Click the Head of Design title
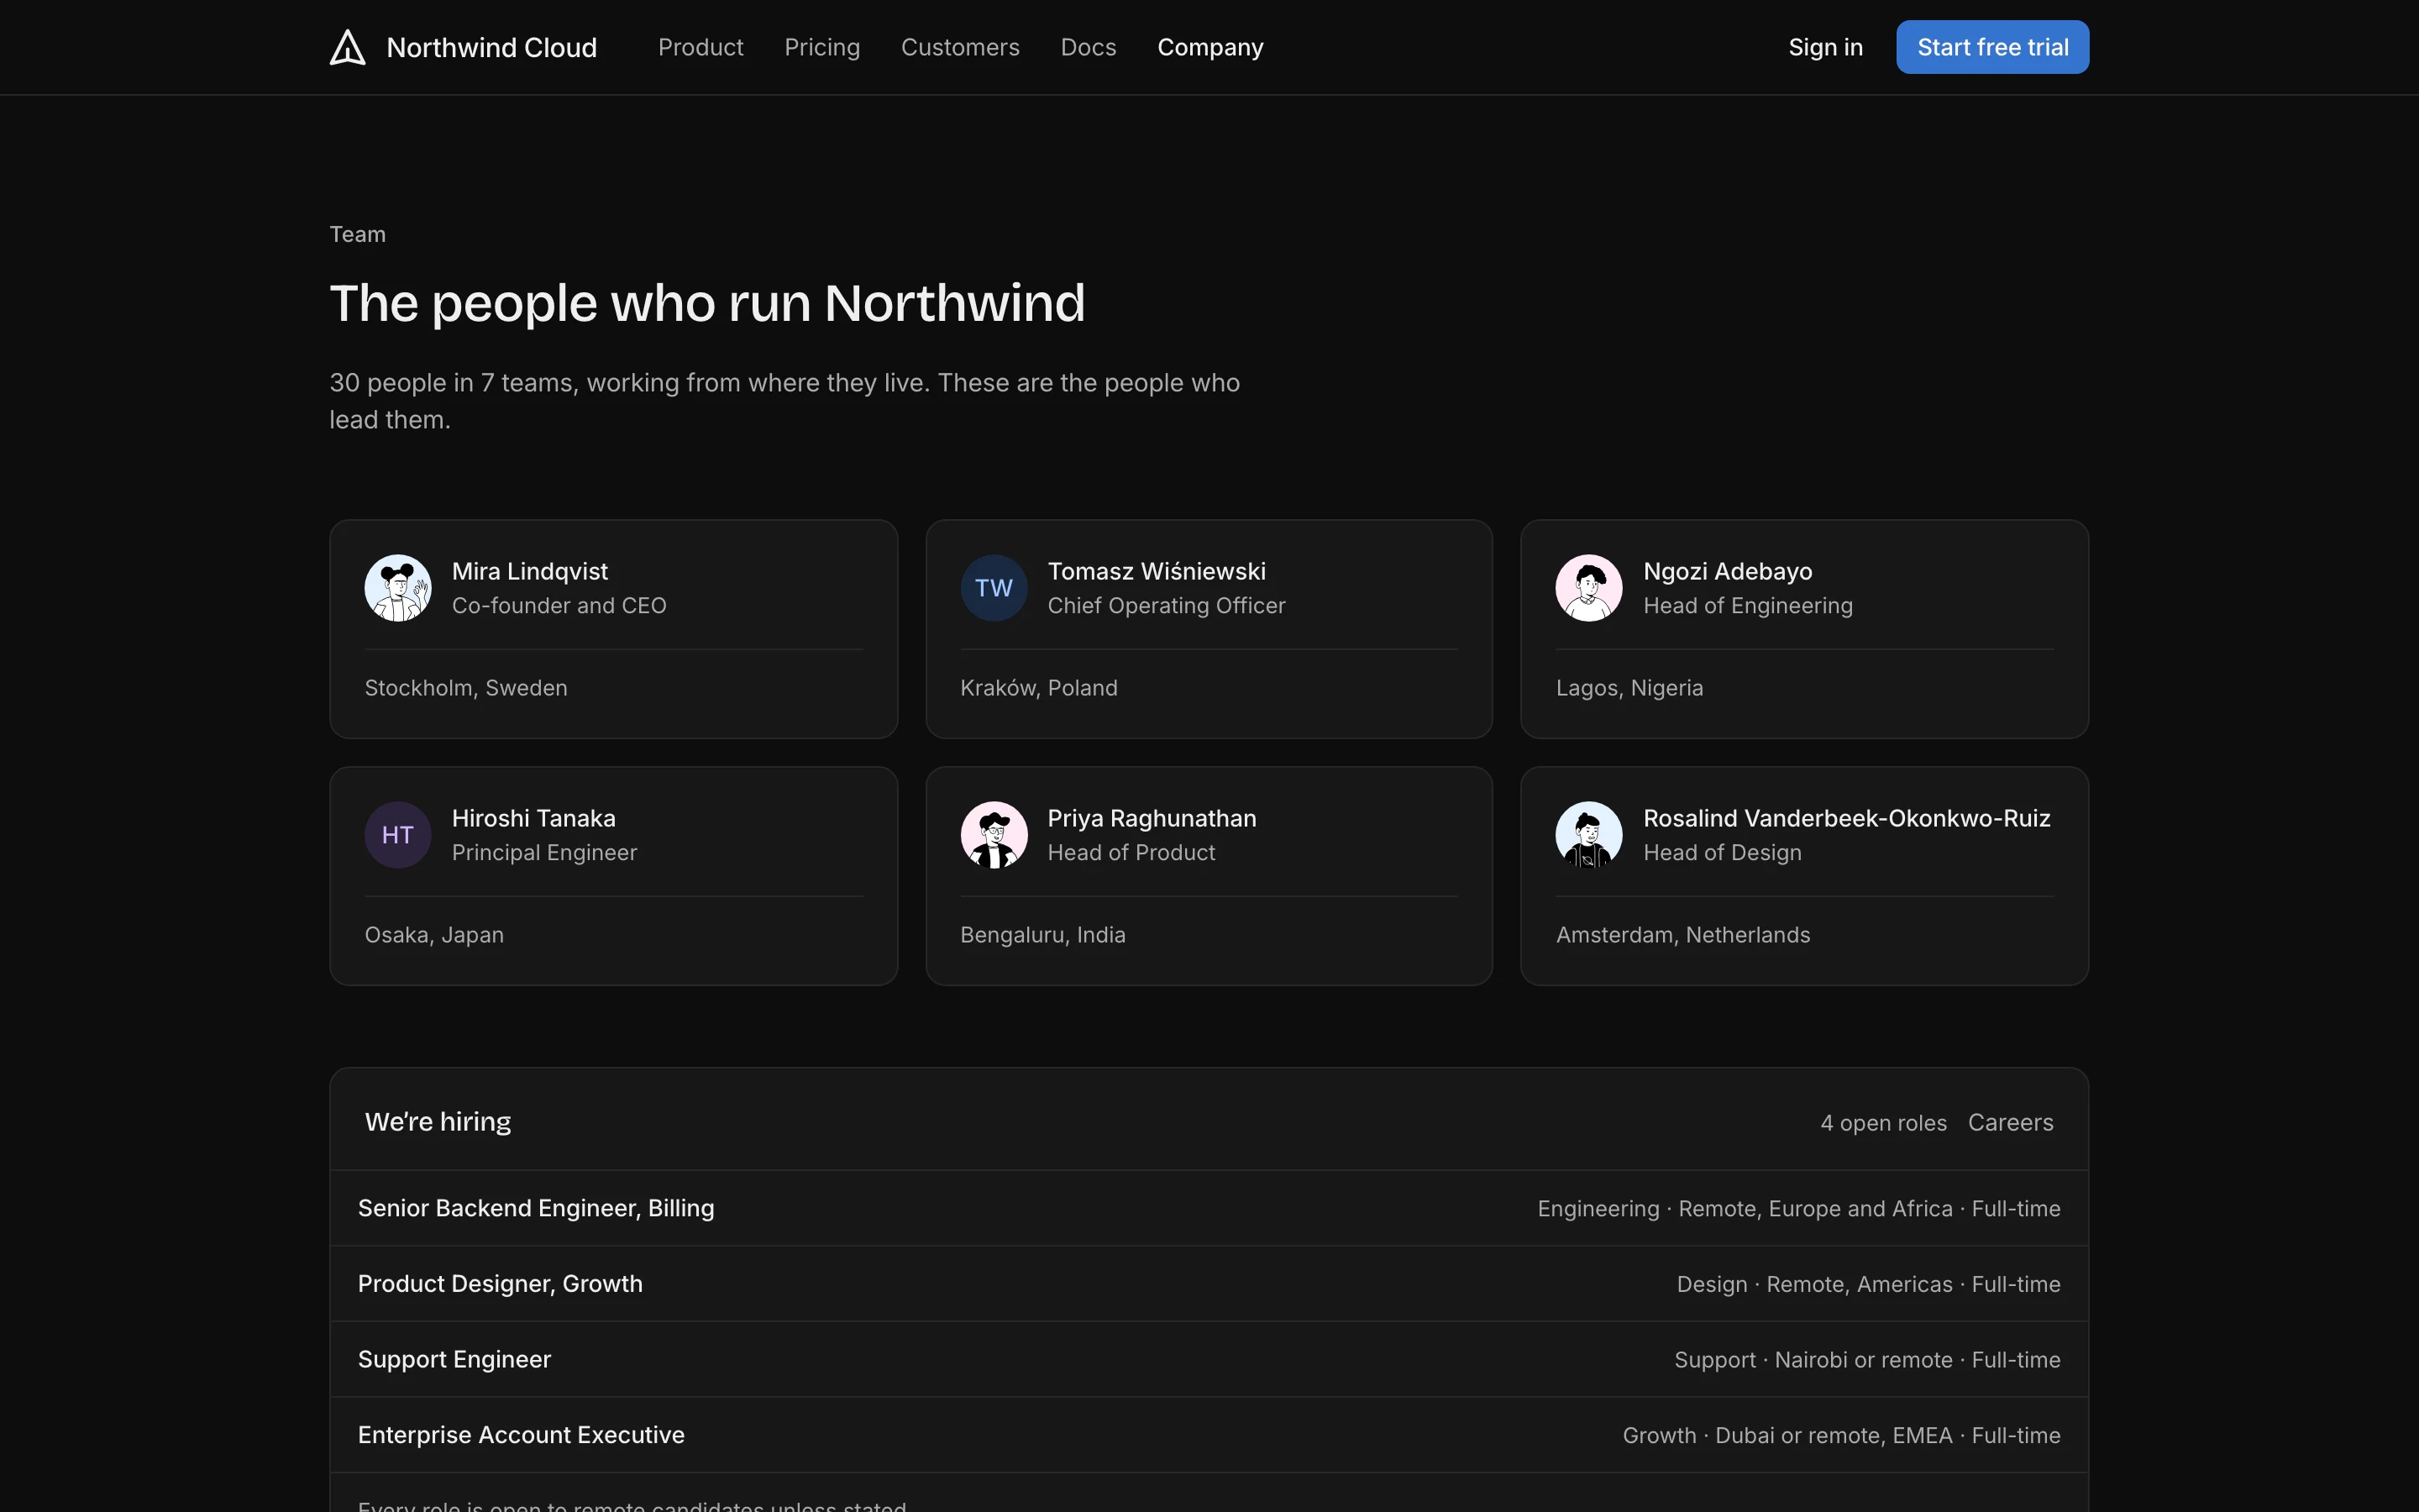The height and width of the screenshot is (1512, 2419). 1723,852
